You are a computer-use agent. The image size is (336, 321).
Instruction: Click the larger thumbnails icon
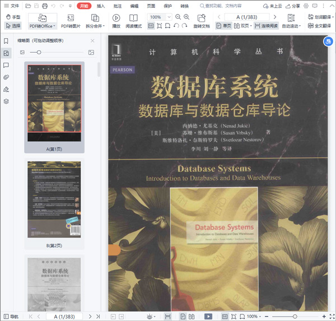point(91,52)
